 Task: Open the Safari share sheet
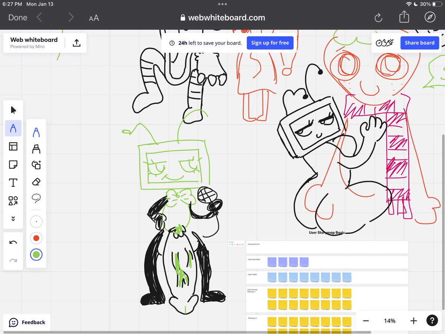pyautogui.click(x=404, y=17)
